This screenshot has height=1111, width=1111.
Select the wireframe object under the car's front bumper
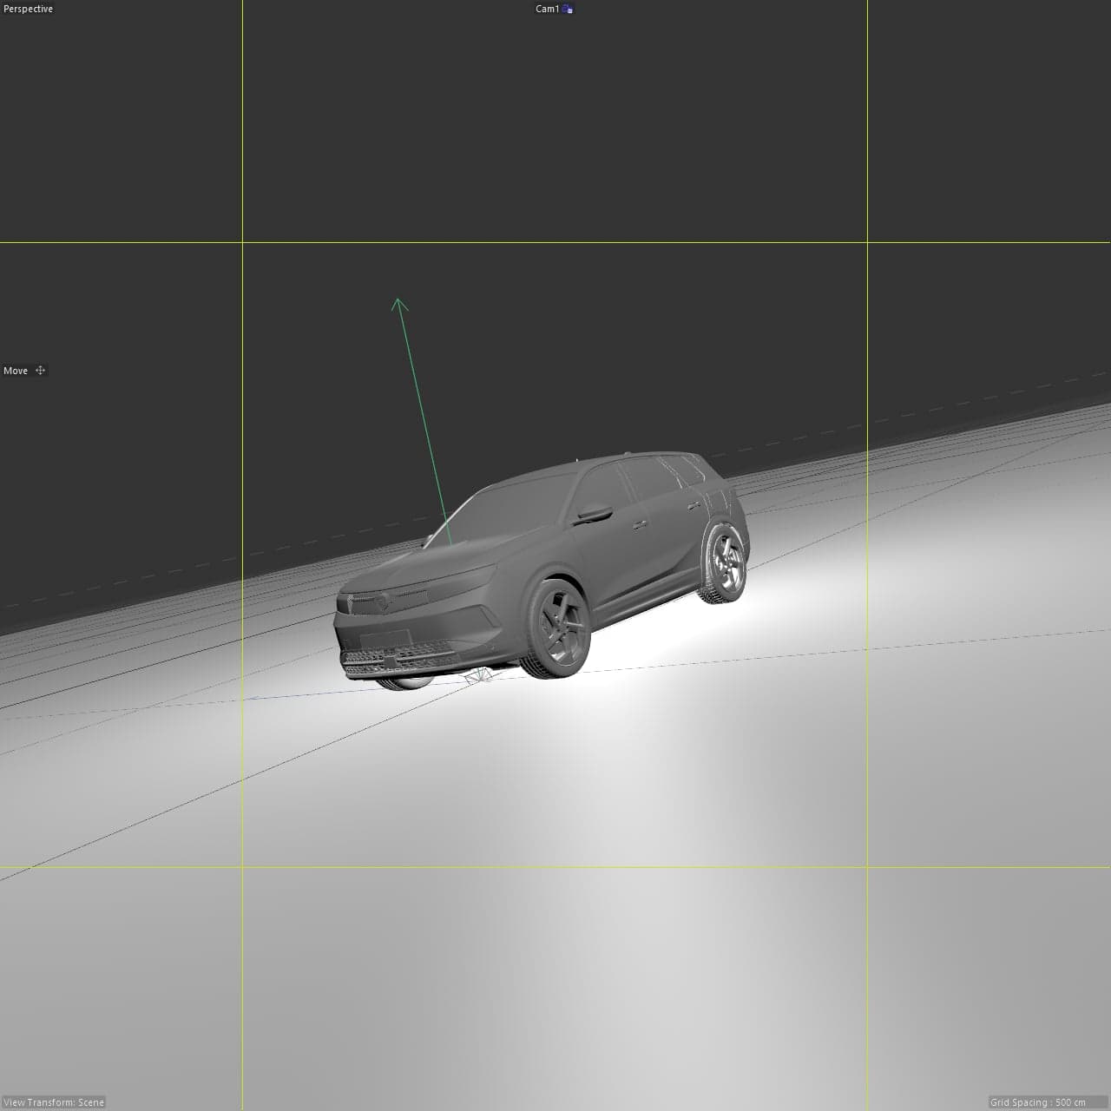[x=478, y=677]
